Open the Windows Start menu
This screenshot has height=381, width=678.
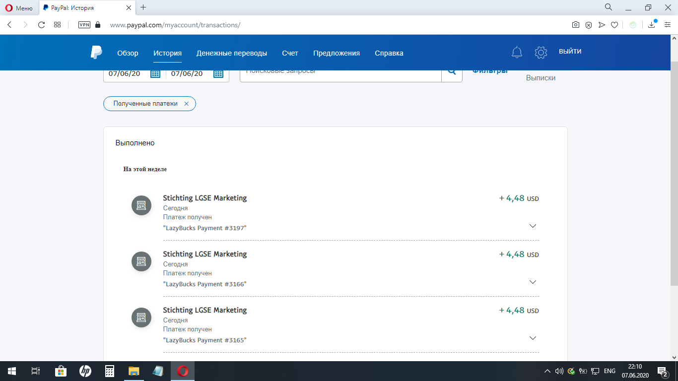point(12,371)
